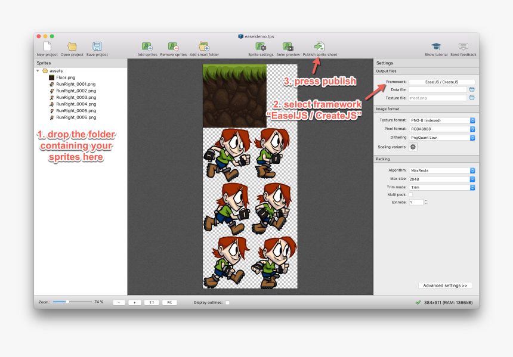
Task: Open the Pixel format dropdown
Action: pos(441,129)
